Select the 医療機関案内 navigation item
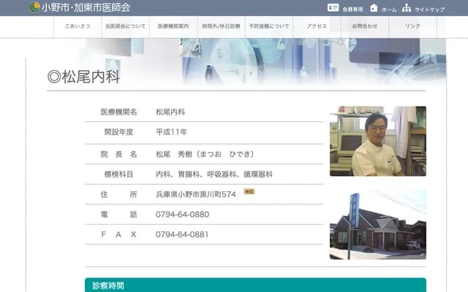The width and height of the screenshot is (468, 292). pyautogui.click(x=173, y=26)
